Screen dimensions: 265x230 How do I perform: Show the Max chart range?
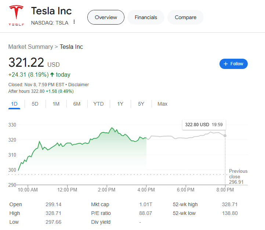[162, 104]
